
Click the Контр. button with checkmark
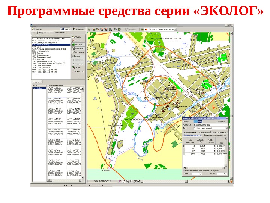pos(78,71)
